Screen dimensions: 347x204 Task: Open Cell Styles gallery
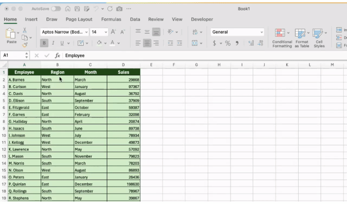coord(319,38)
